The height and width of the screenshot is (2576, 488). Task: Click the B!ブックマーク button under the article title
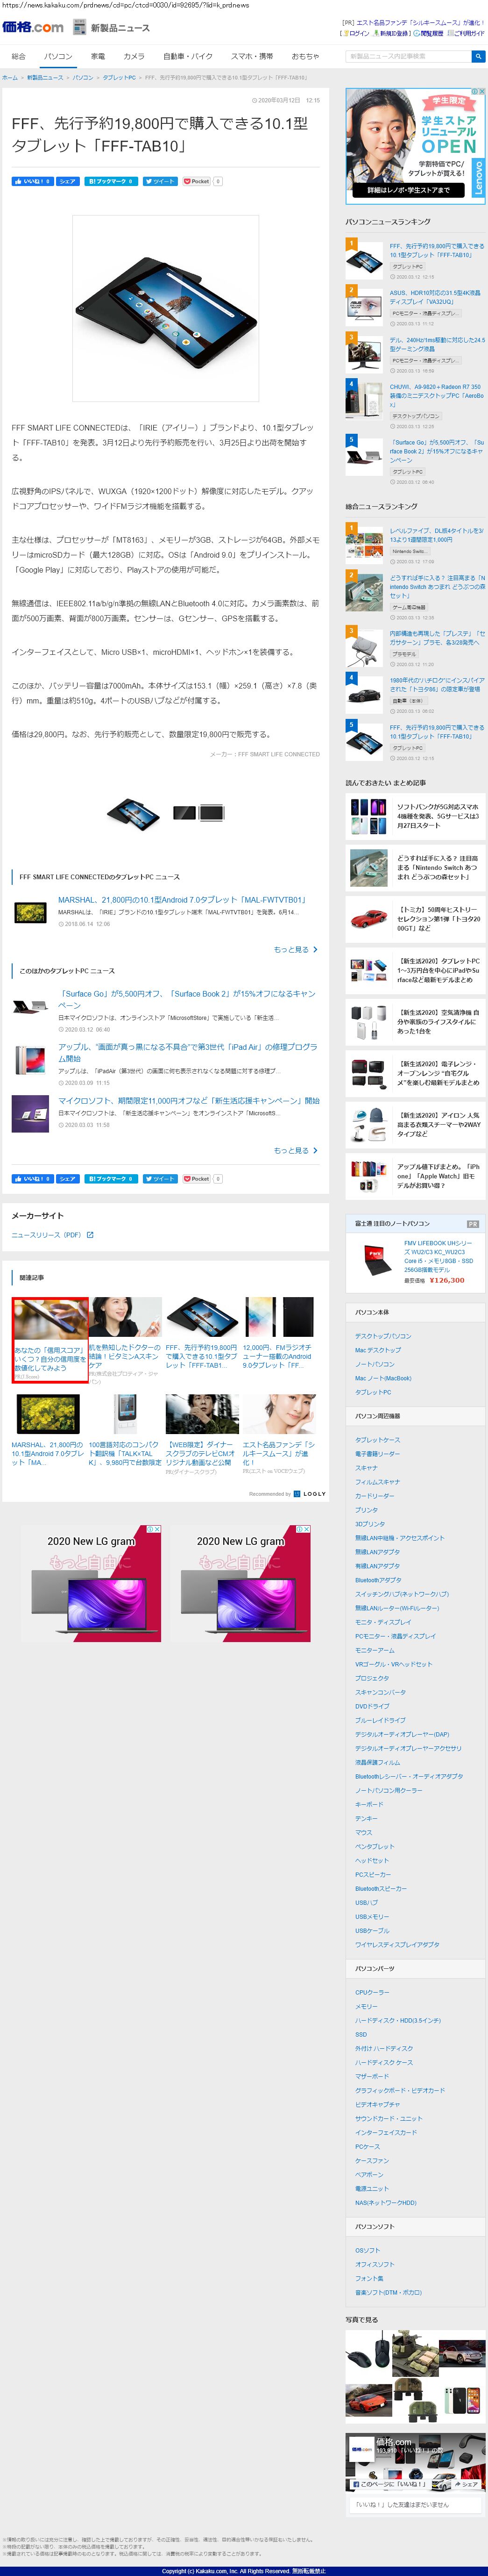point(111,181)
